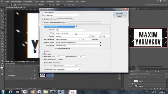Click the frame rate value field showing 30

(x=86, y=39)
